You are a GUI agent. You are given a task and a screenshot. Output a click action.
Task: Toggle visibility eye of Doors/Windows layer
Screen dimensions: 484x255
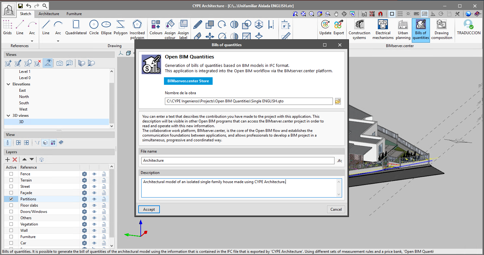tap(94, 212)
